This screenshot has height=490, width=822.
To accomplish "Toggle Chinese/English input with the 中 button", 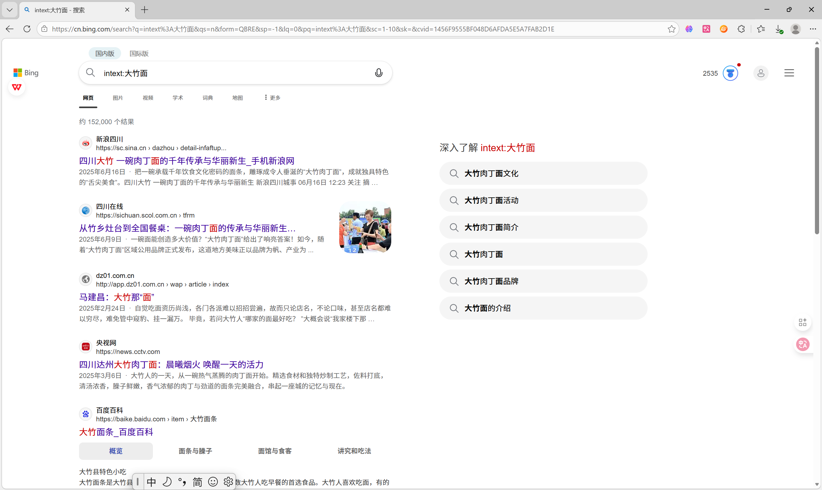I will coord(151,482).
